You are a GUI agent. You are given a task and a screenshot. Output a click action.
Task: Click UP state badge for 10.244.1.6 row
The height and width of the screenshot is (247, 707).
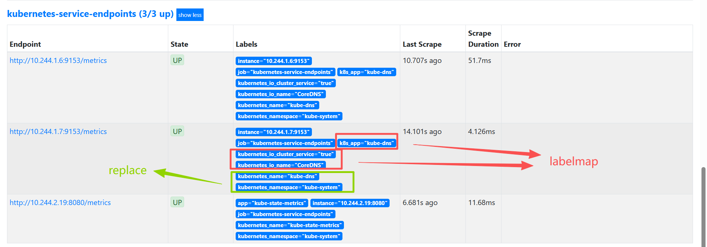click(177, 60)
